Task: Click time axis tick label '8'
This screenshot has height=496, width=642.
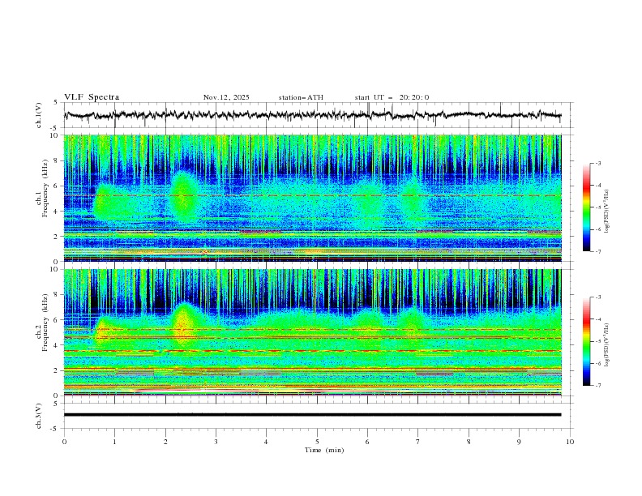Action: [469, 442]
